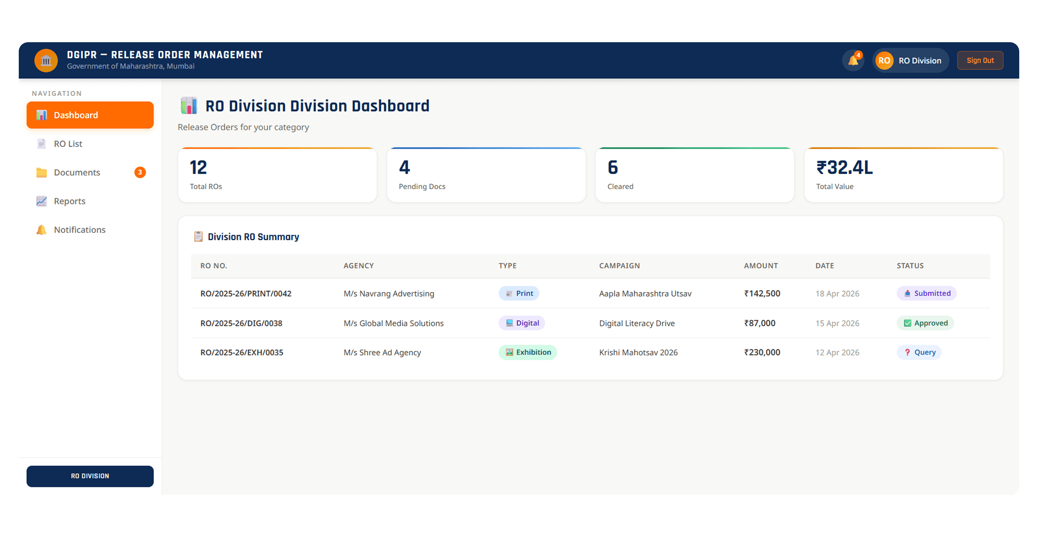Screen dimensions: 1038x537
Task: Open the Pending Docs stat card
Action: (x=486, y=175)
